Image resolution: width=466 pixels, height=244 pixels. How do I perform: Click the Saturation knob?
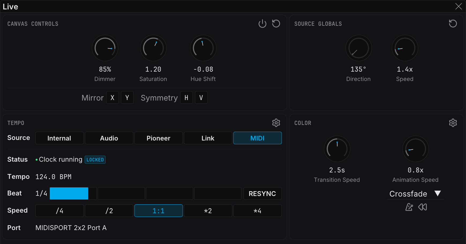click(x=153, y=48)
